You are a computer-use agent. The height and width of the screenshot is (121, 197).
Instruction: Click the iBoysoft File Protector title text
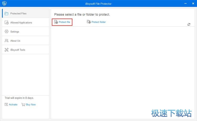coord(98,4)
